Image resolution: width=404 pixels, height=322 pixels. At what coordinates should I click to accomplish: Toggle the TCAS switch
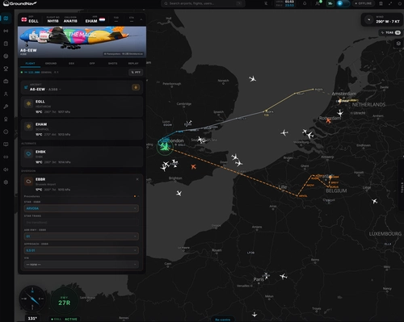(x=398, y=32)
